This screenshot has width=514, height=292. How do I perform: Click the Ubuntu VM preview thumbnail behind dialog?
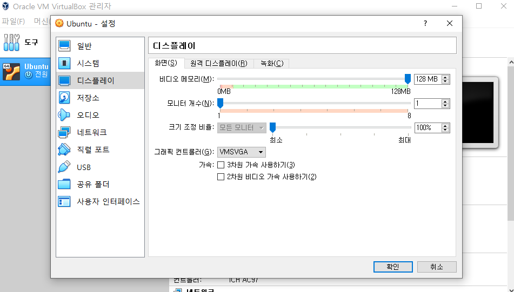click(x=480, y=112)
